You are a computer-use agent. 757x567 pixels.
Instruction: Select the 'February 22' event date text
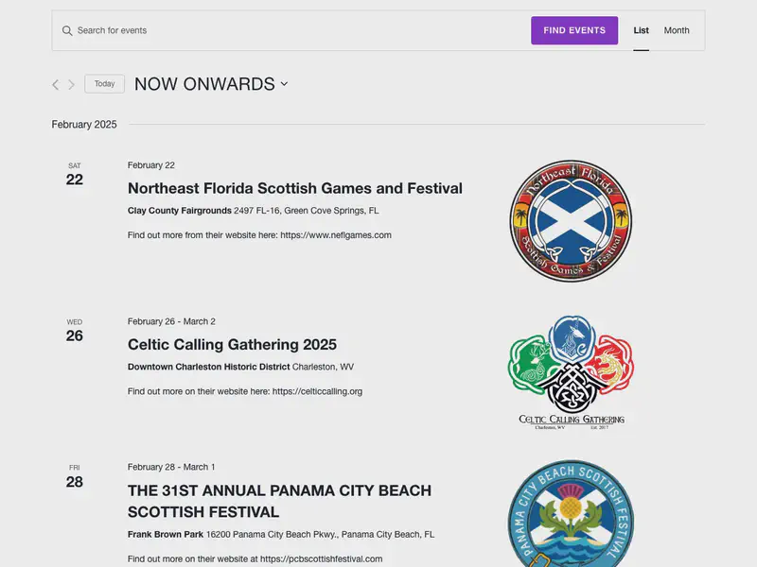[x=151, y=165]
